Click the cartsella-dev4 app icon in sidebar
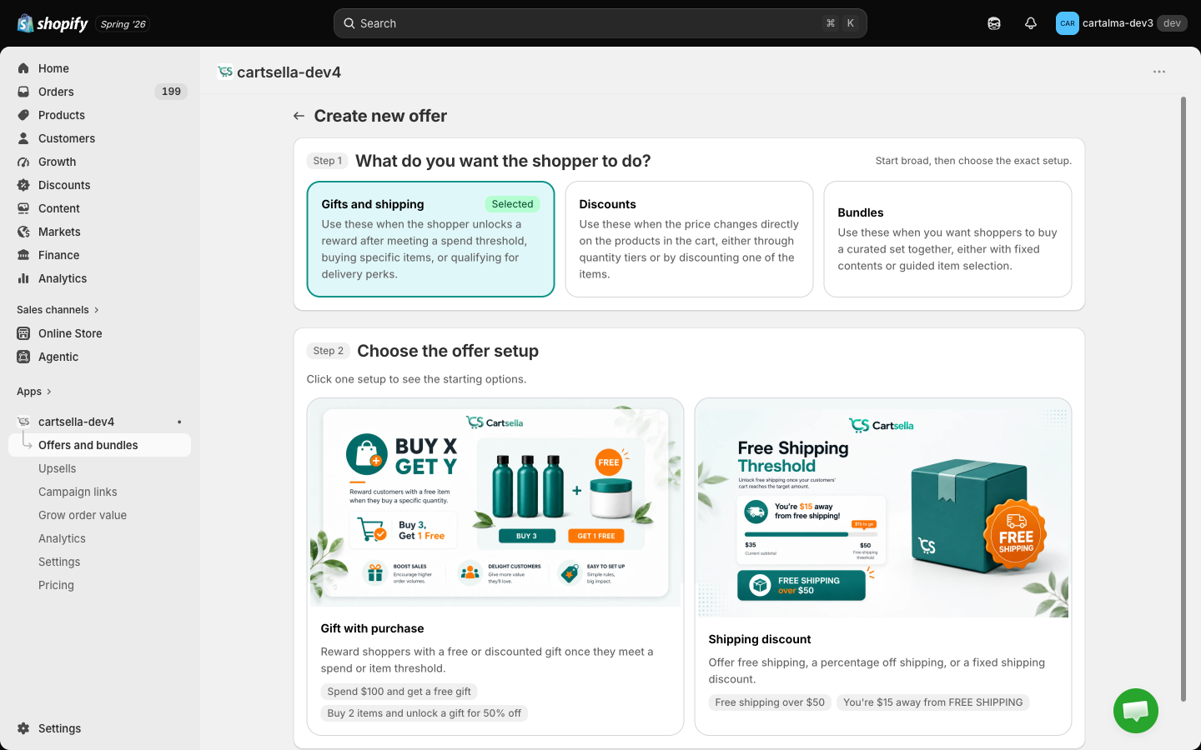 point(23,422)
